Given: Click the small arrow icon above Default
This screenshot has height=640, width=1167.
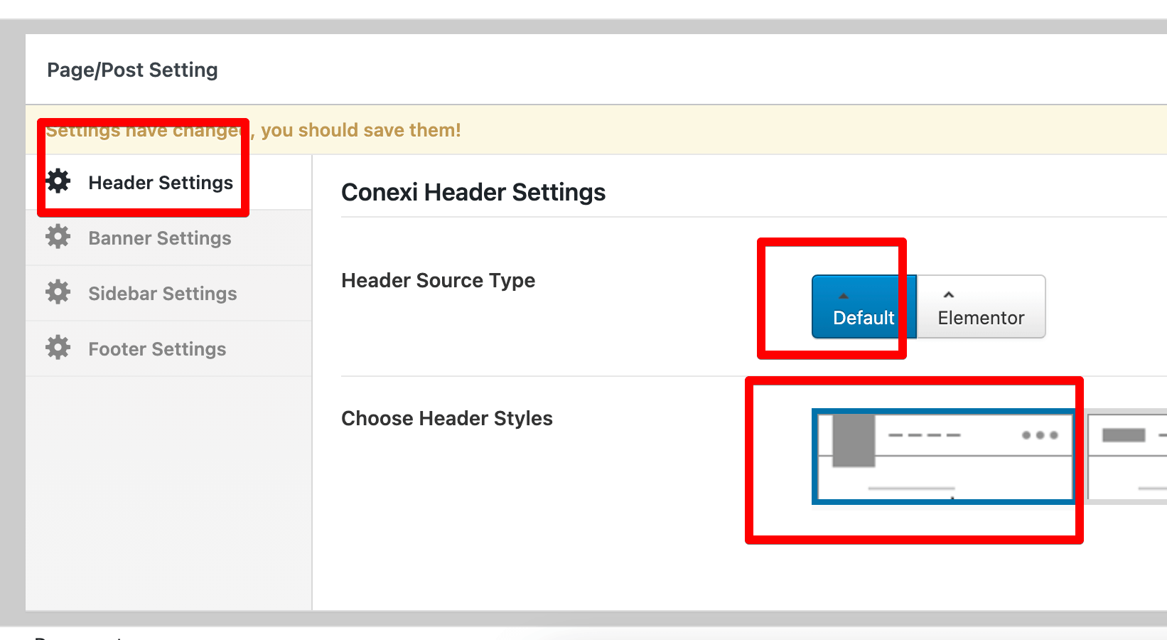Looking at the screenshot, I should 844,296.
